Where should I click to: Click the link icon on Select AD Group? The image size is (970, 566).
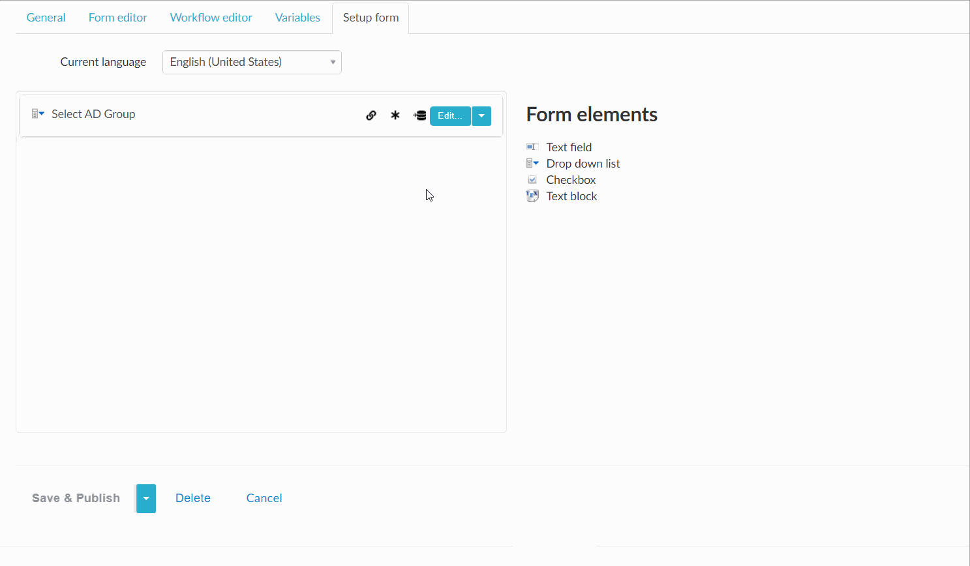coord(371,115)
